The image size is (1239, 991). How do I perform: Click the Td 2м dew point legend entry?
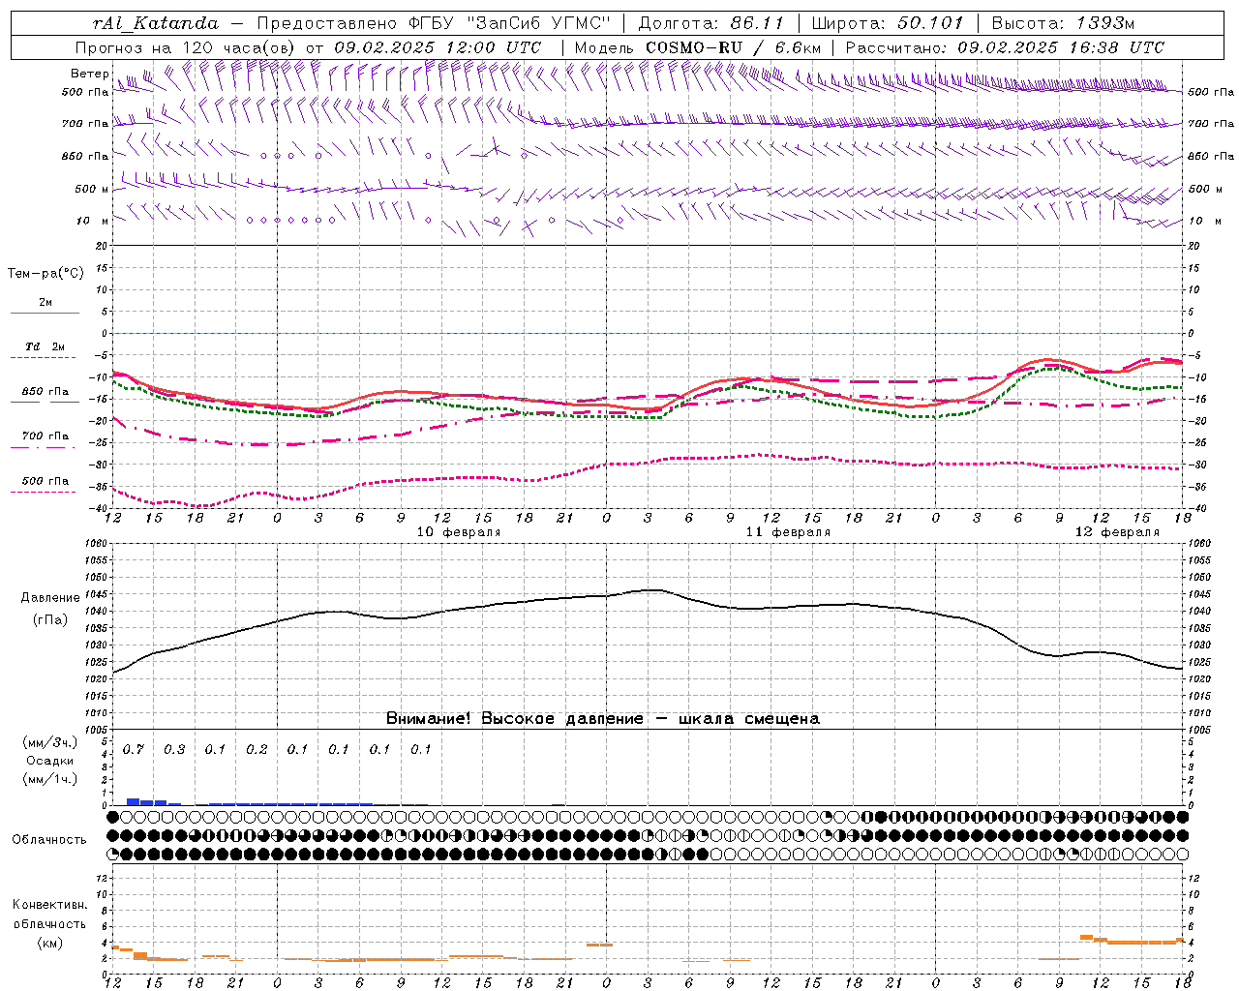coord(45,346)
